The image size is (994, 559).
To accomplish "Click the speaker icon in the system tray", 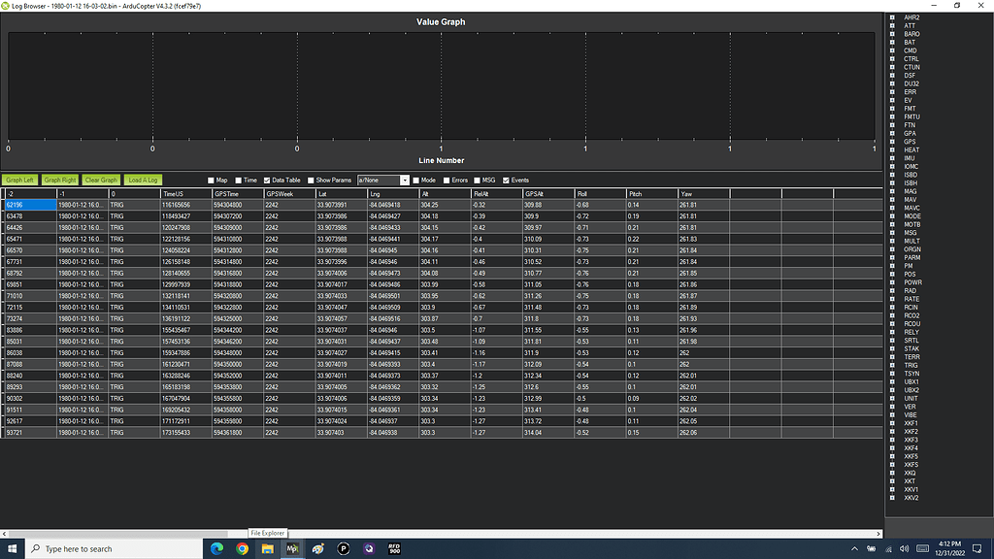I will pyautogui.click(x=904, y=548).
